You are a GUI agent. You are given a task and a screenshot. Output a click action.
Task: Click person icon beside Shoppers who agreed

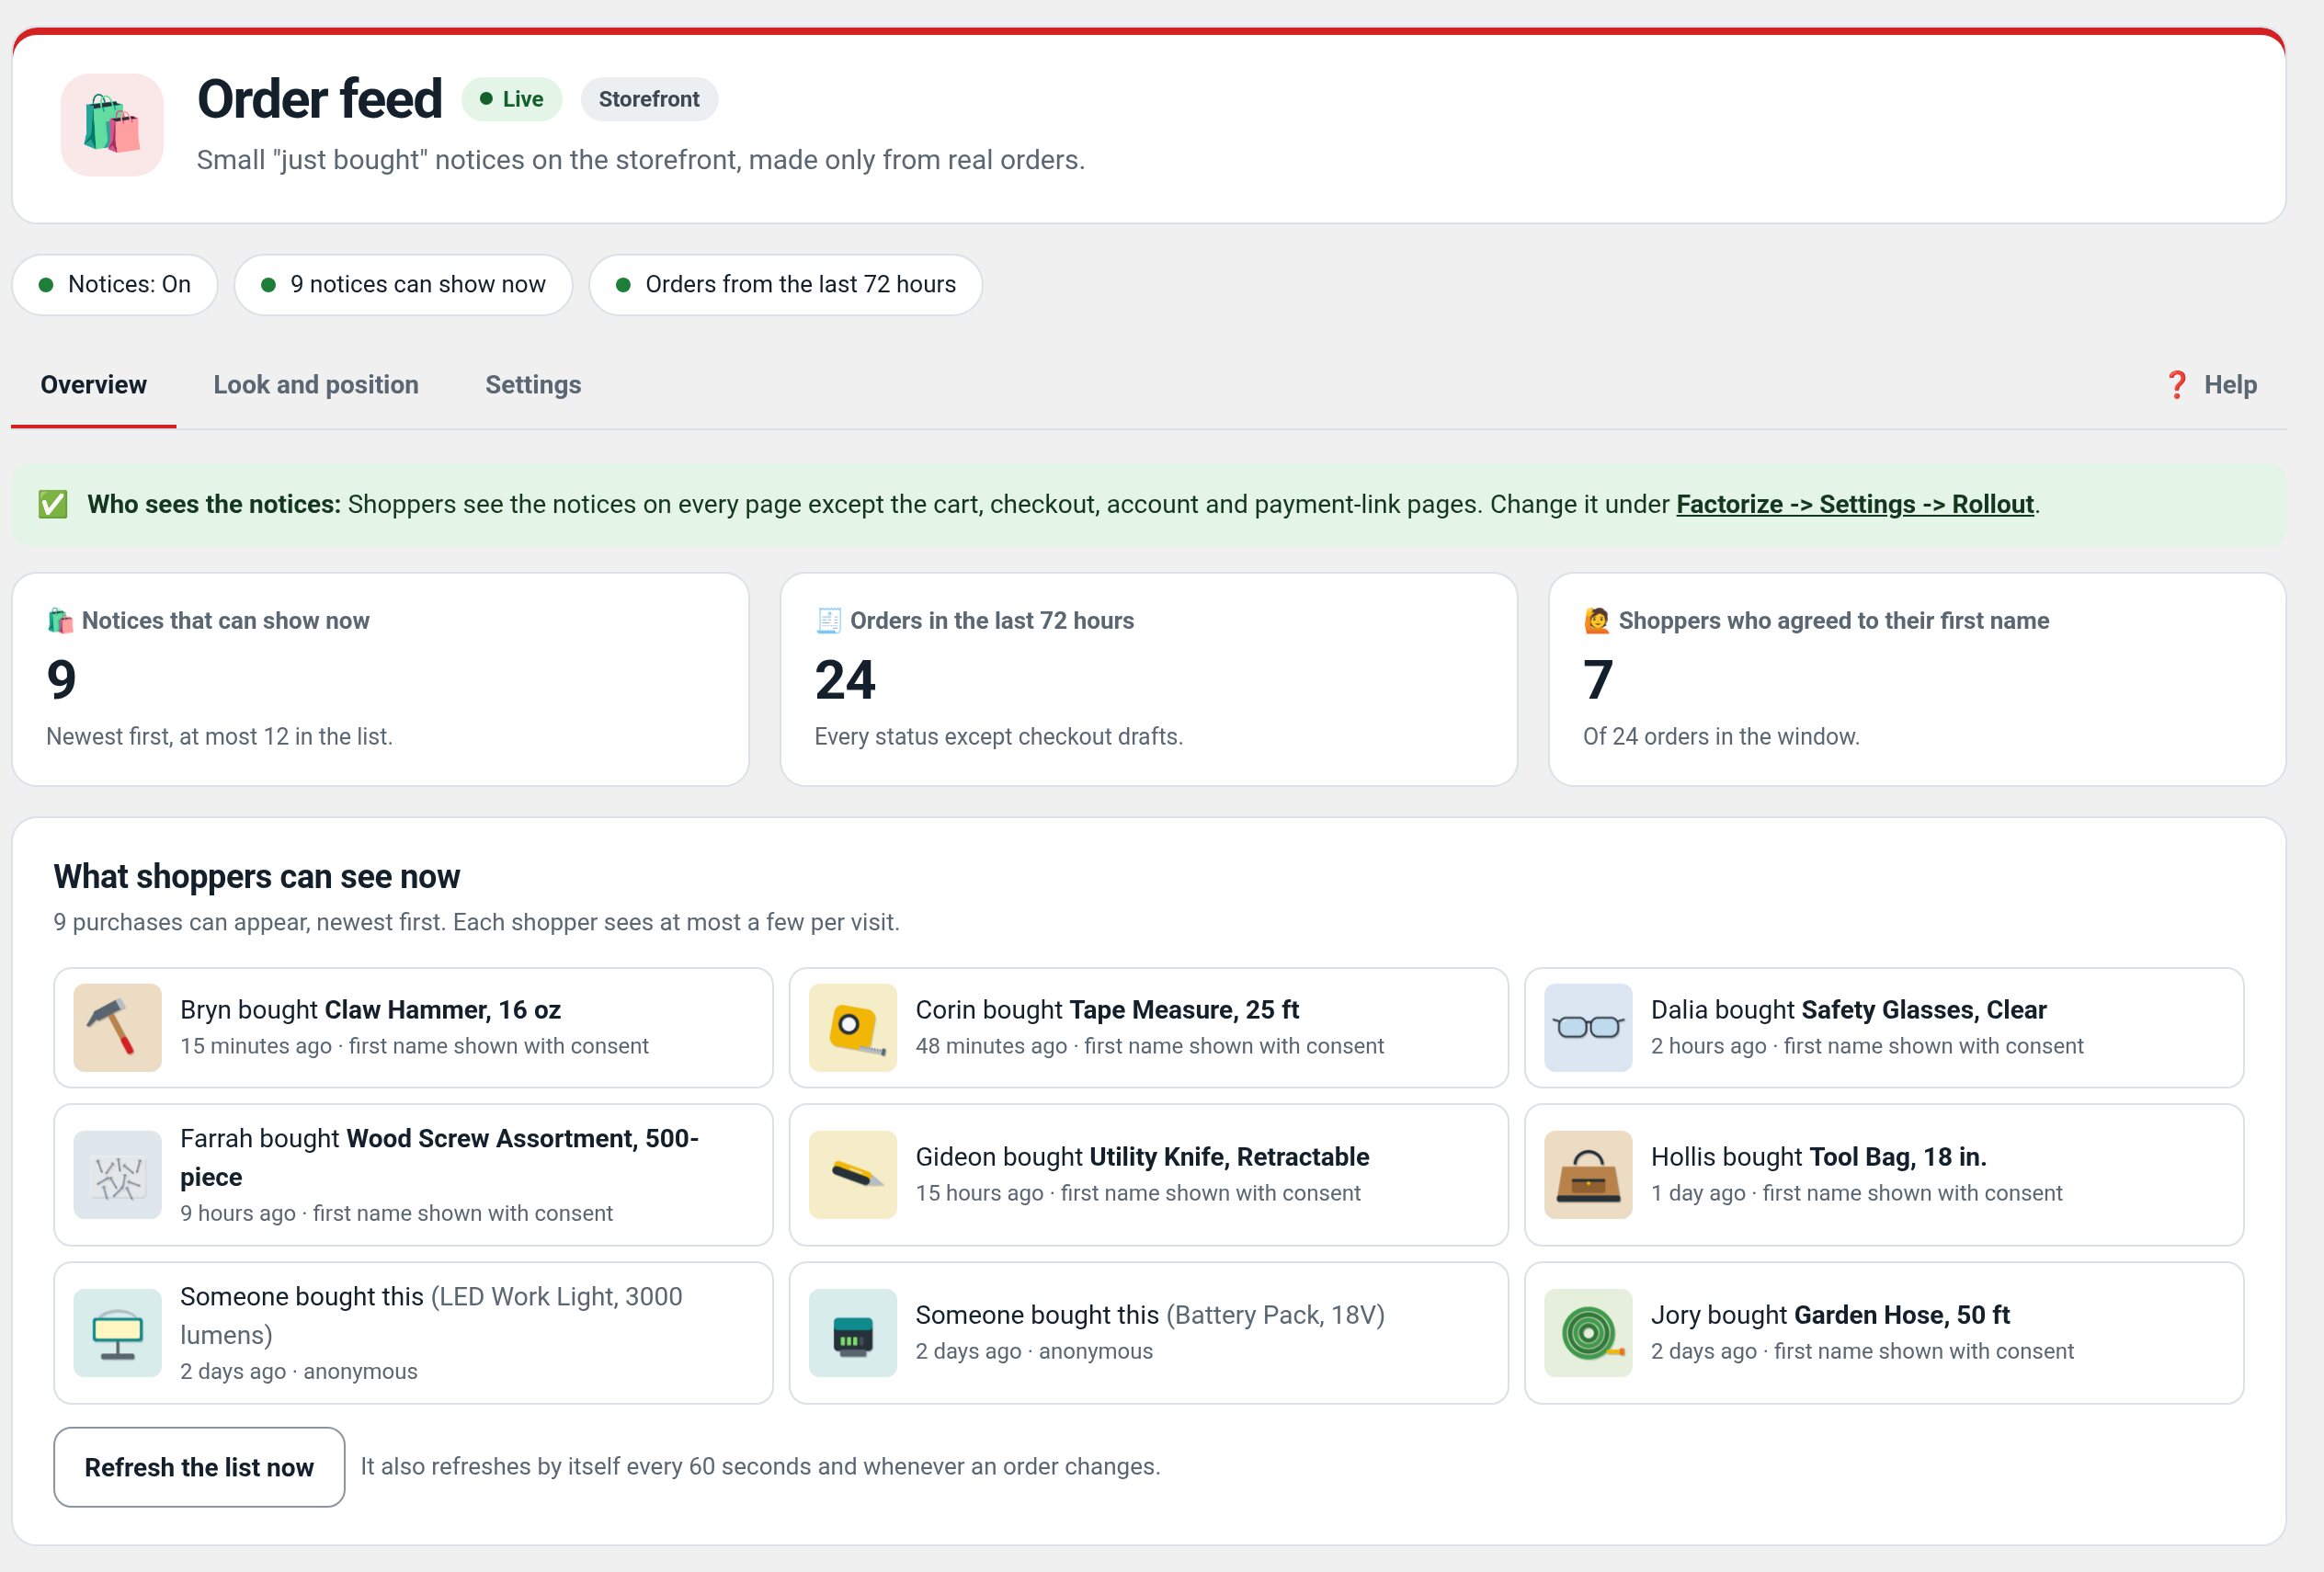tap(1597, 621)
